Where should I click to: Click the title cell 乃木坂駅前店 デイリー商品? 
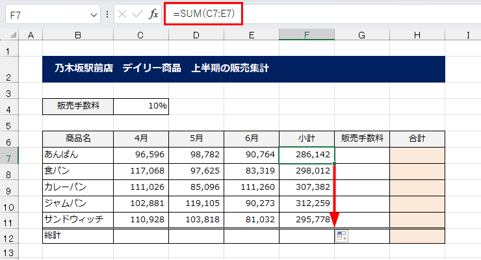[244, 69]
